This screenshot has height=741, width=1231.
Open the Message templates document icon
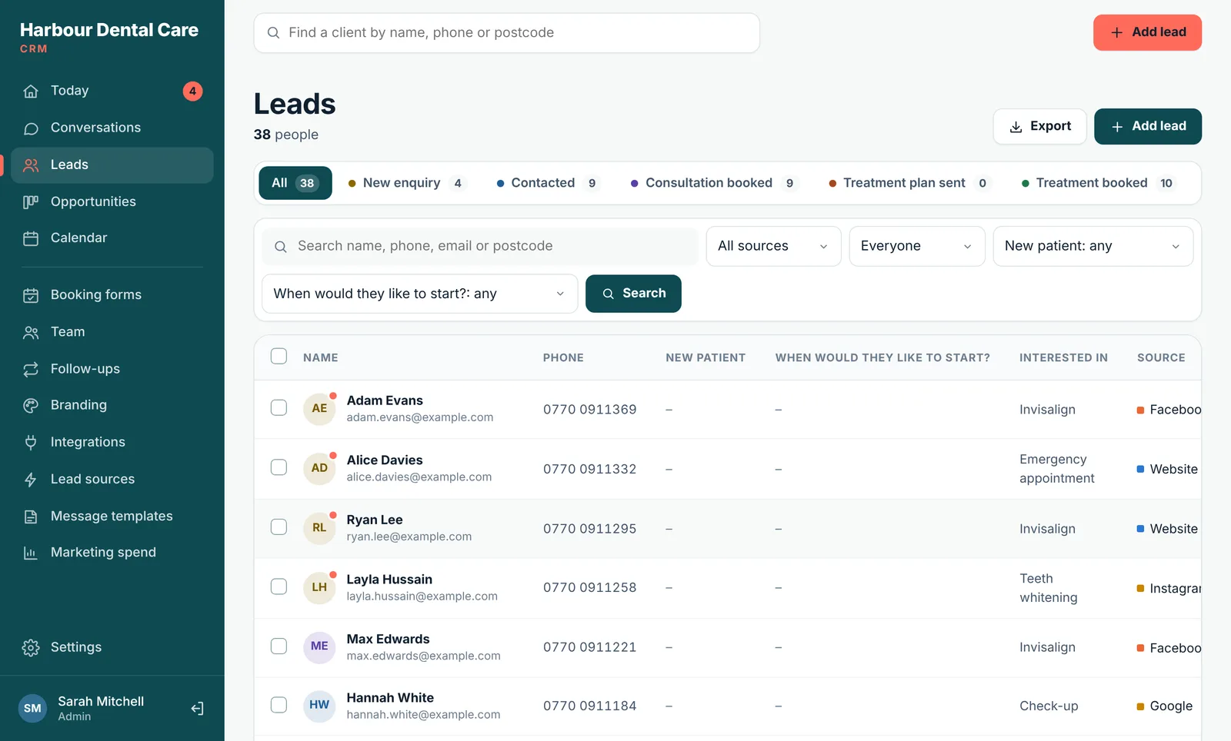pos(31,517)
